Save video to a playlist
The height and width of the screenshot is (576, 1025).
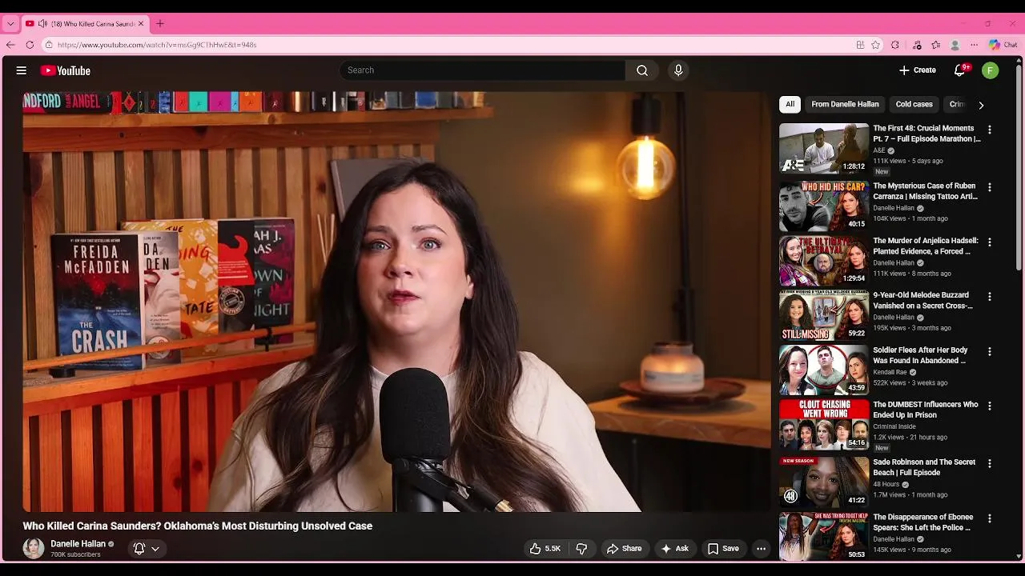[723, 549]
